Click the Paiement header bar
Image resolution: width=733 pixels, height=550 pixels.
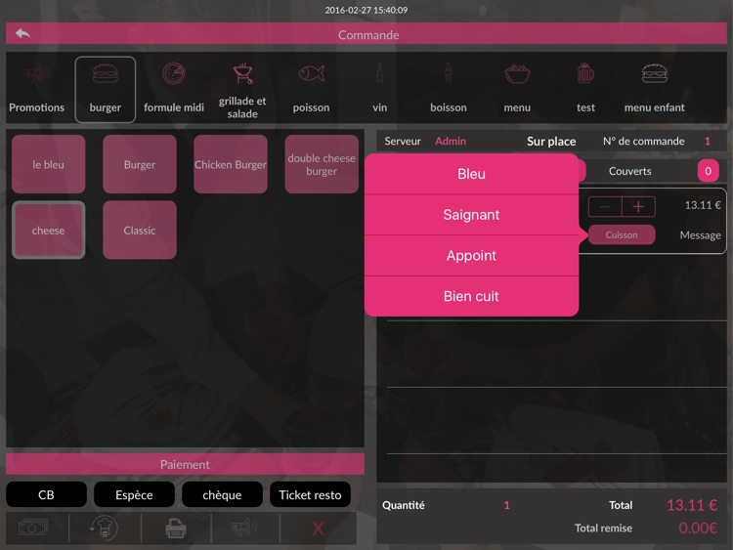pos(185,464)
